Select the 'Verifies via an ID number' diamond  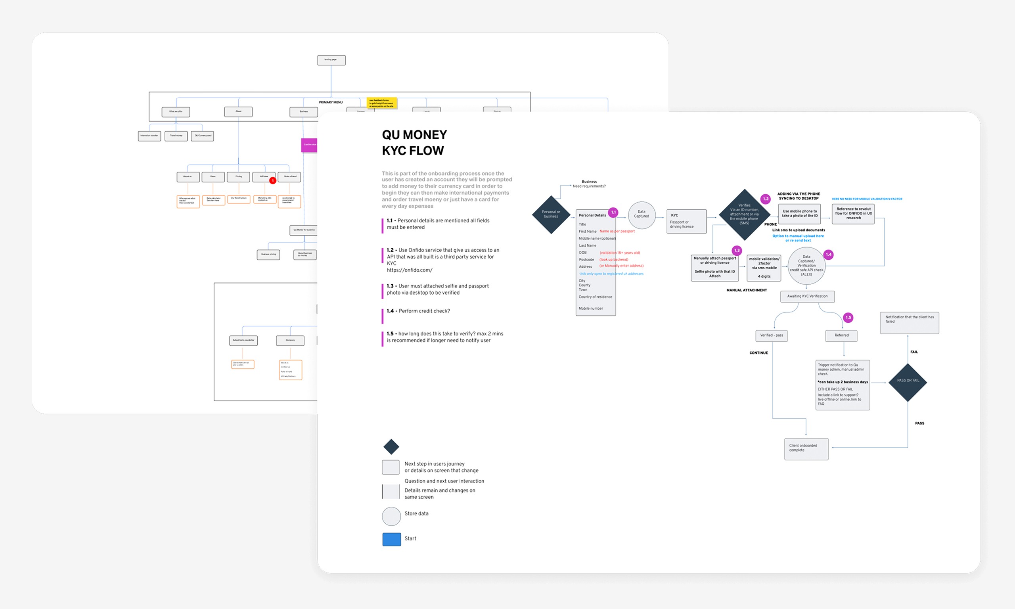[x=744, y=214]
